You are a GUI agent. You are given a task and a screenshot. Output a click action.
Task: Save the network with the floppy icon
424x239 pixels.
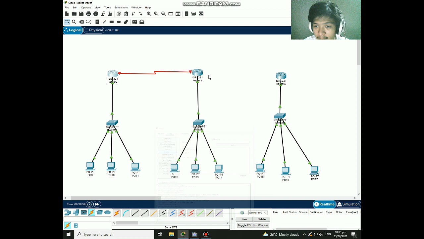pyautogui.click(x=81, y=14)
